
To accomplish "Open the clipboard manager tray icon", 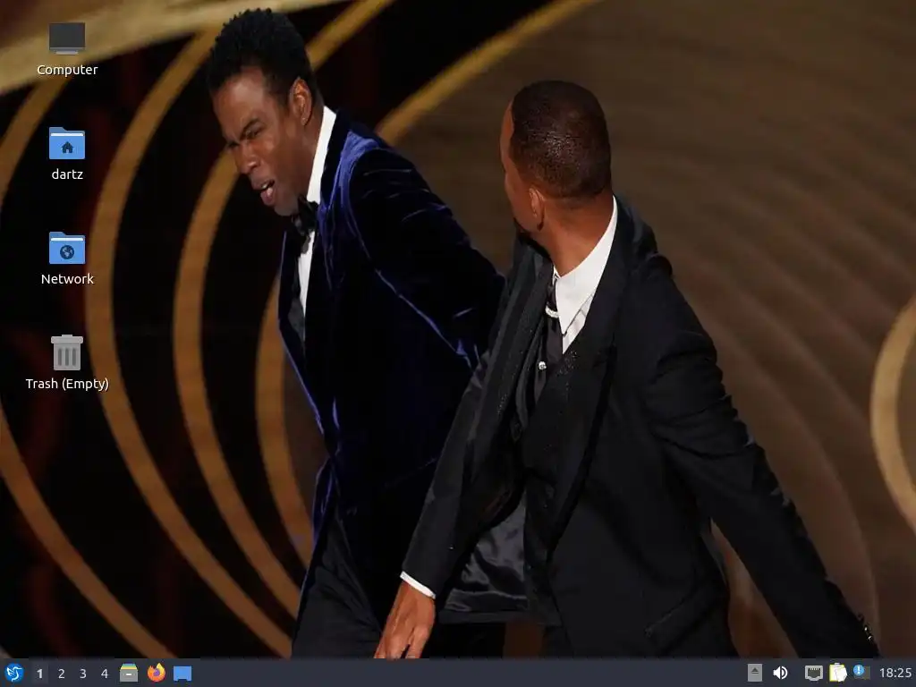I will point(837,673).
